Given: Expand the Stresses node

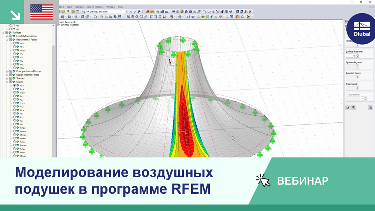Looking at the screenshot, I should (x=7, y=78).
